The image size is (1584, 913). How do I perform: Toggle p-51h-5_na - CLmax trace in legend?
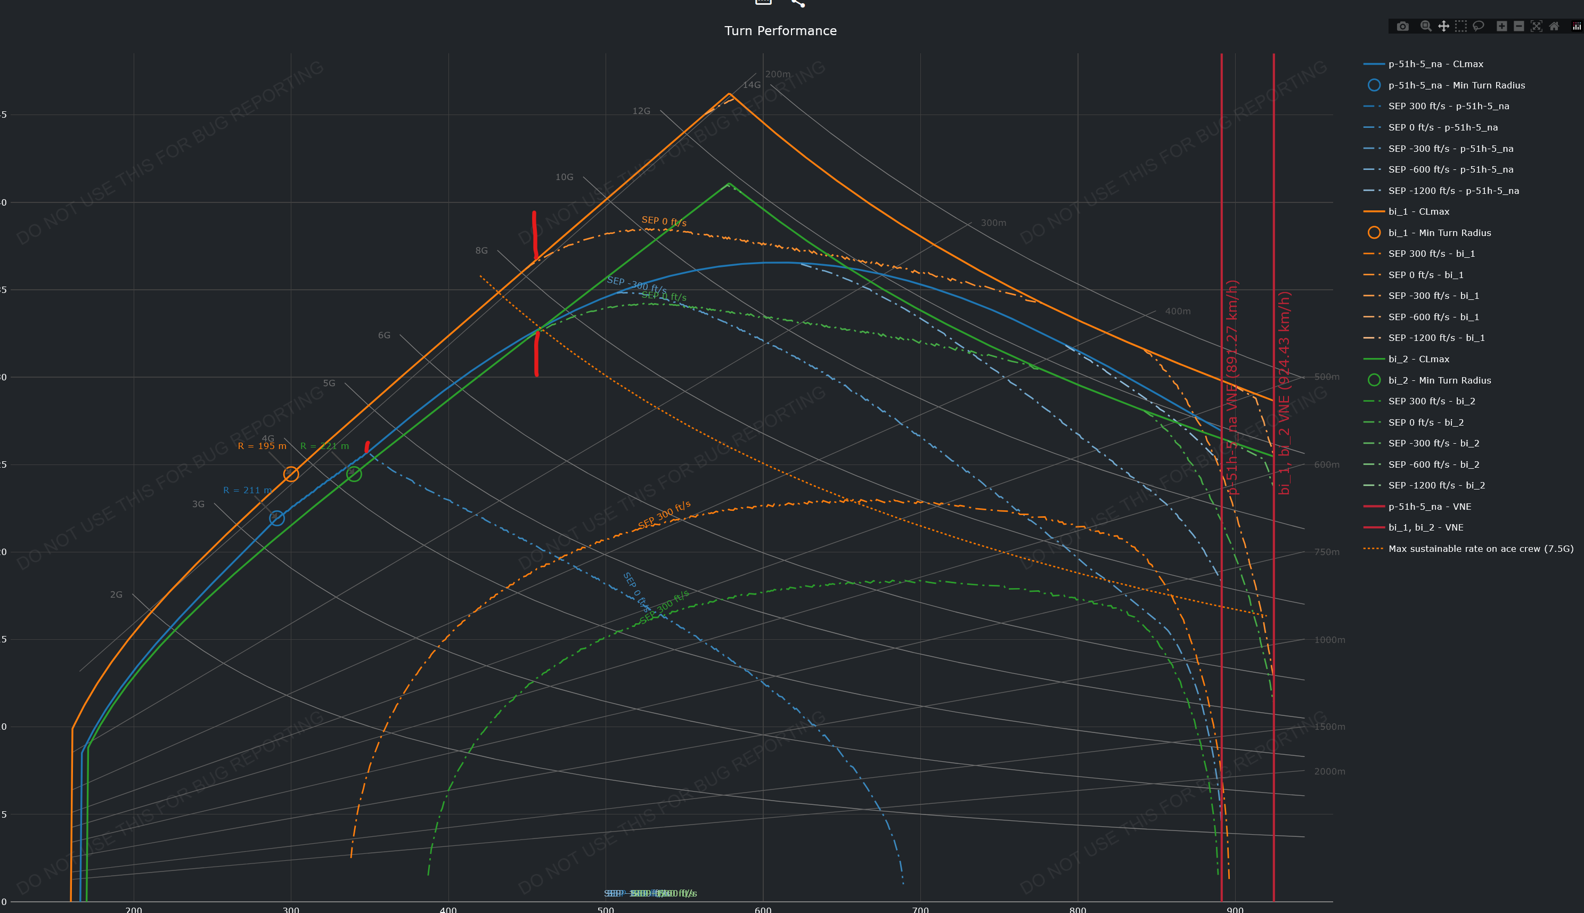tap(1435, 64)
